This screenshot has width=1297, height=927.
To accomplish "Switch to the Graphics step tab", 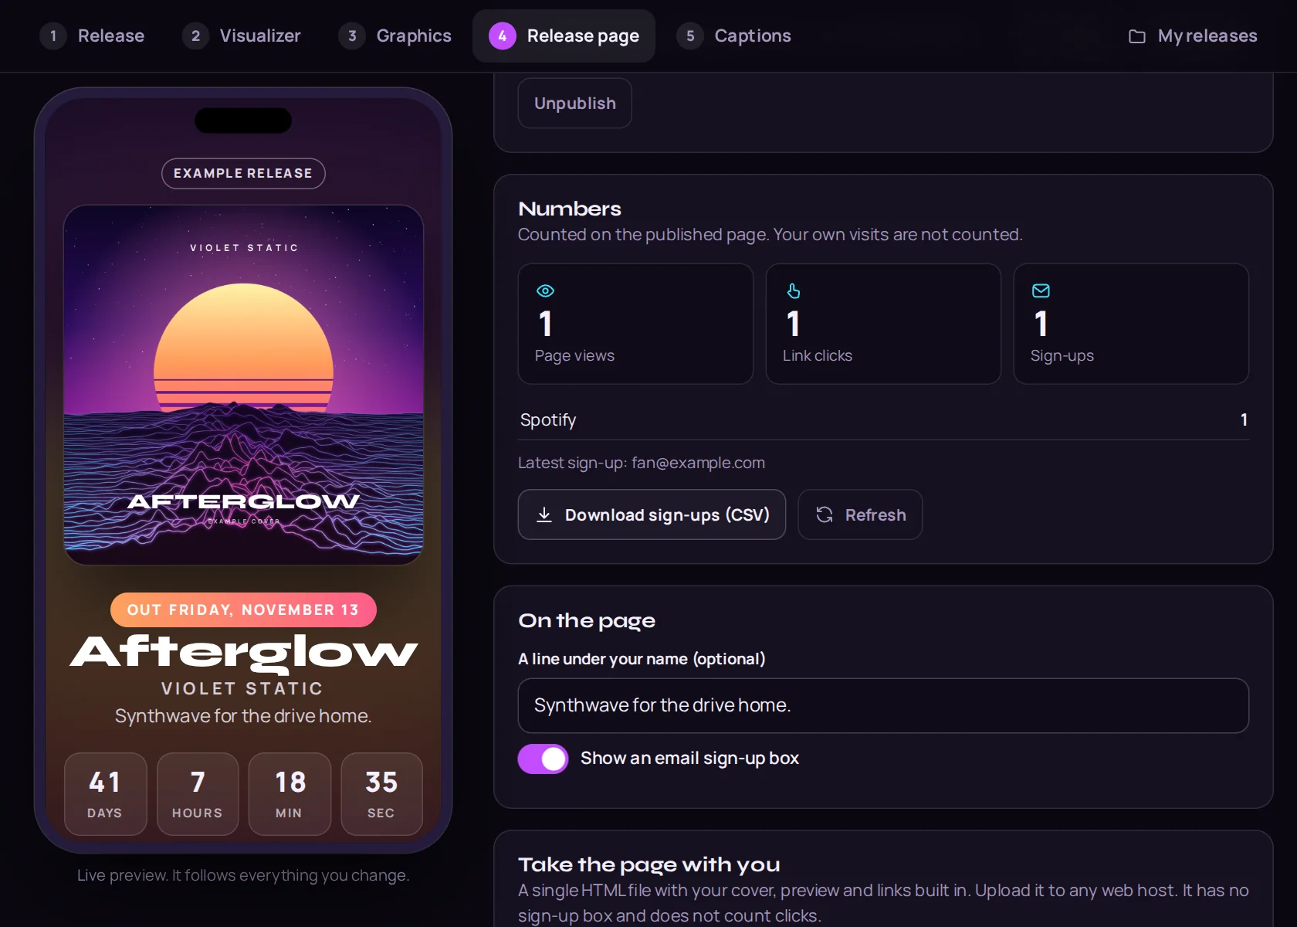I will (395, 36).
